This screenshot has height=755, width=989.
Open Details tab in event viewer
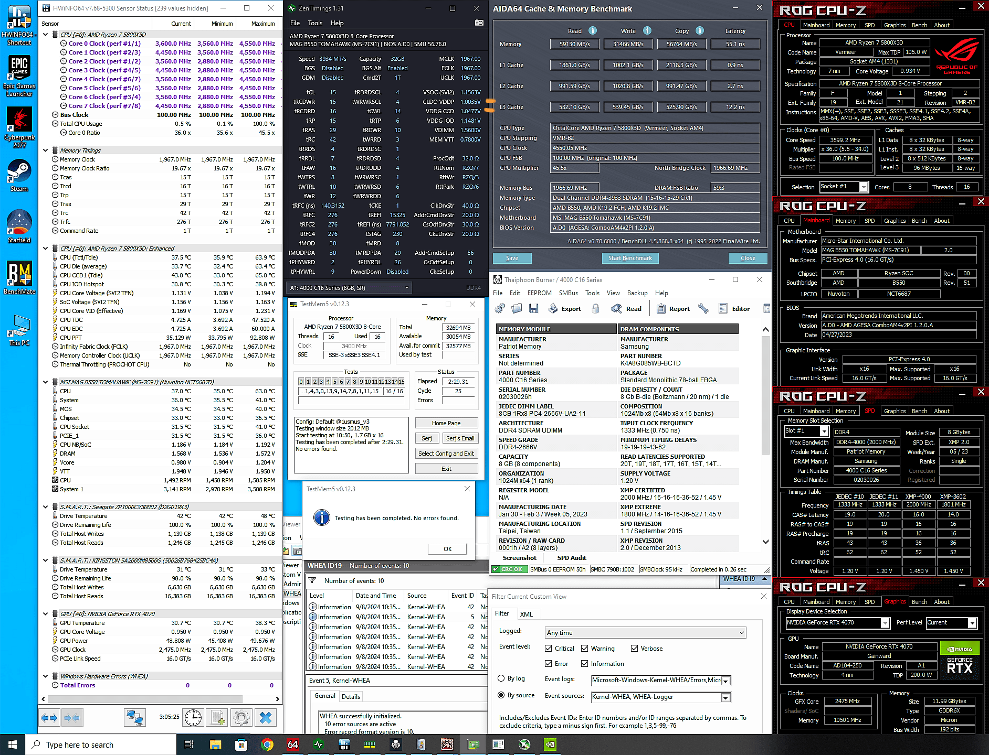pyautogui.click(x=351, y=696)
